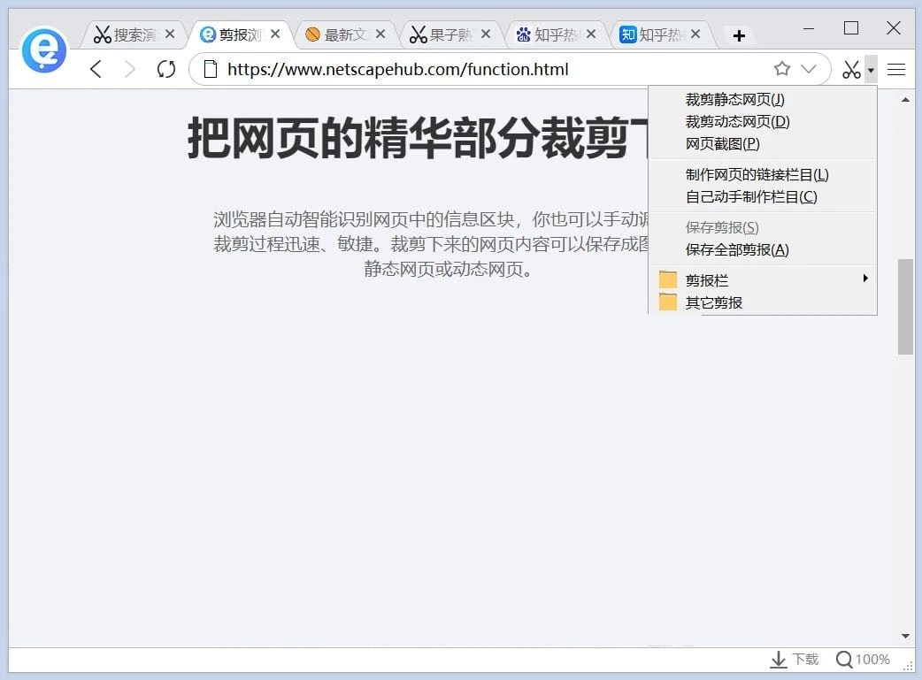This screenshot has height=680, width=922.
Task: Open the hamburger main menu icon
Action: coord(896,69)
